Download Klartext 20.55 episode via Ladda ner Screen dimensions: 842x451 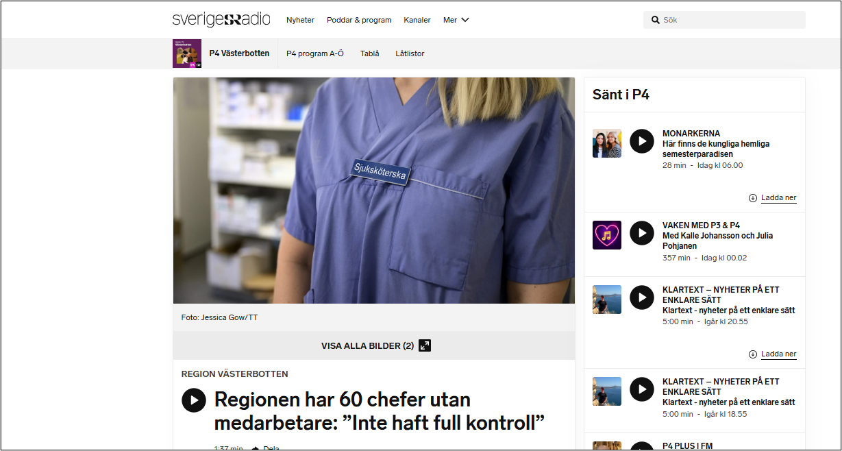click(x=773, y=354)
